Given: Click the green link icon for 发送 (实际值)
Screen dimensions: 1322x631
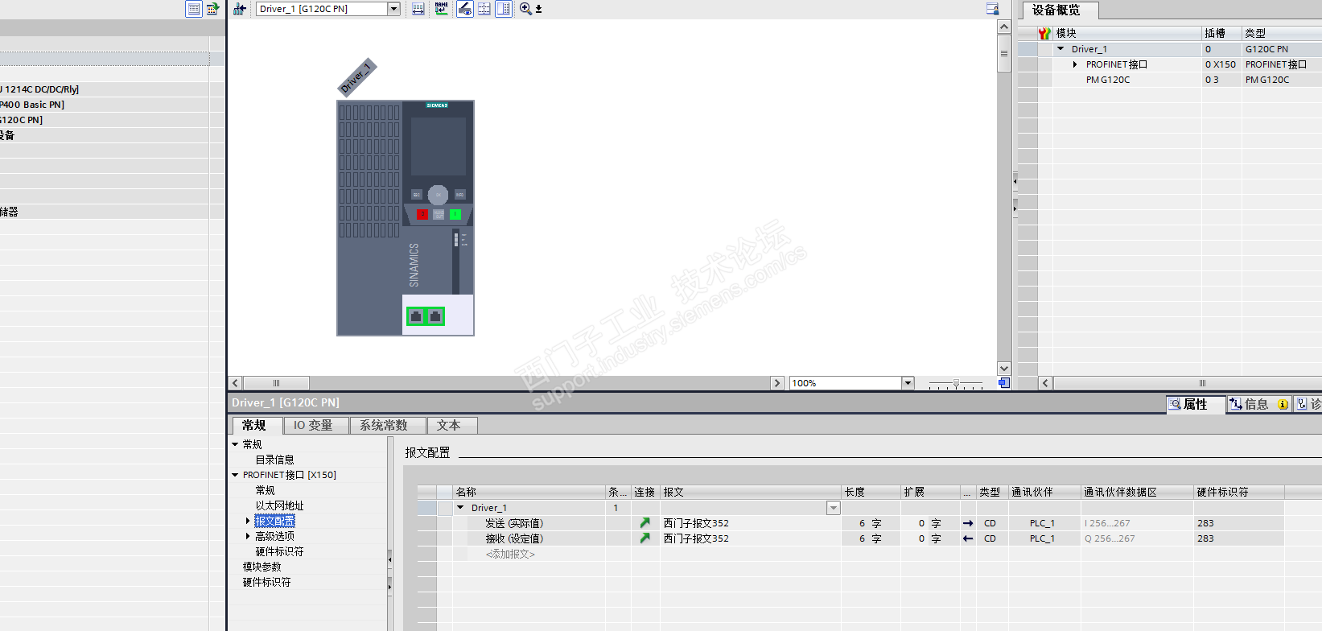Looking at the screenshot, I should 645,523.
